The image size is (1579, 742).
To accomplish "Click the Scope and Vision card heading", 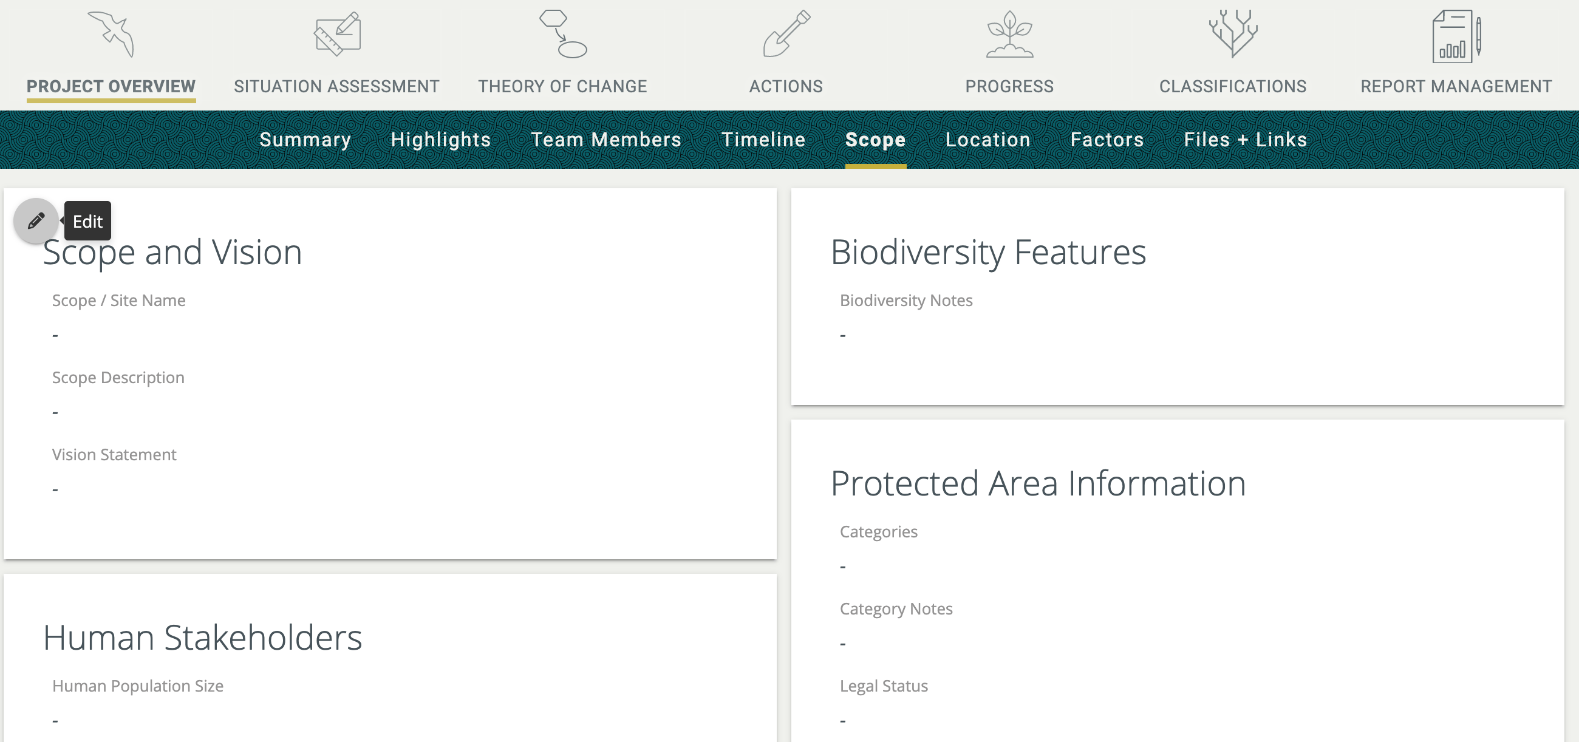I will pyautogui.click(x=173, y=253).
